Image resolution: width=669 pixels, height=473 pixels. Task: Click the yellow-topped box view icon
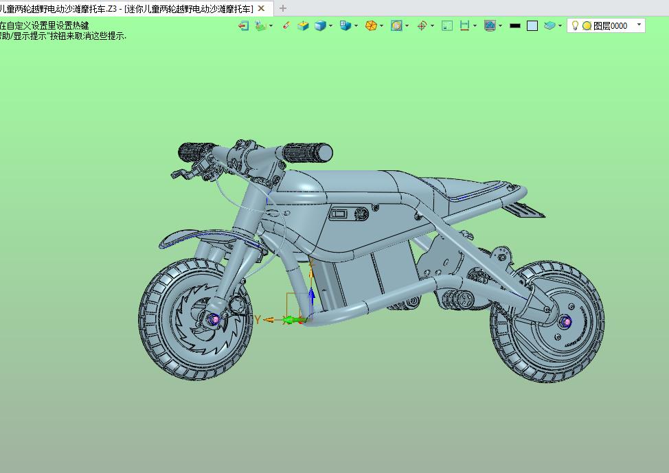[x=303, y=26]
